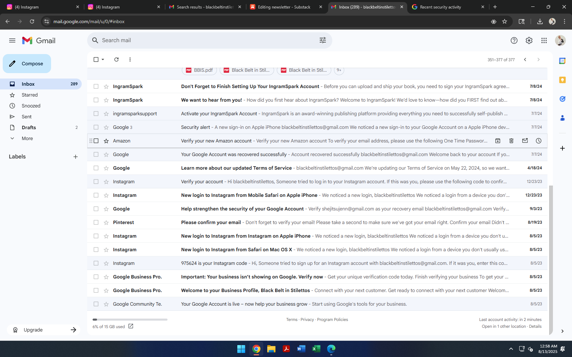Image resolution: width=572 pixels, height=357 pixels.
Task: Delete the Amazon verification email
Action: coord(511,141)
